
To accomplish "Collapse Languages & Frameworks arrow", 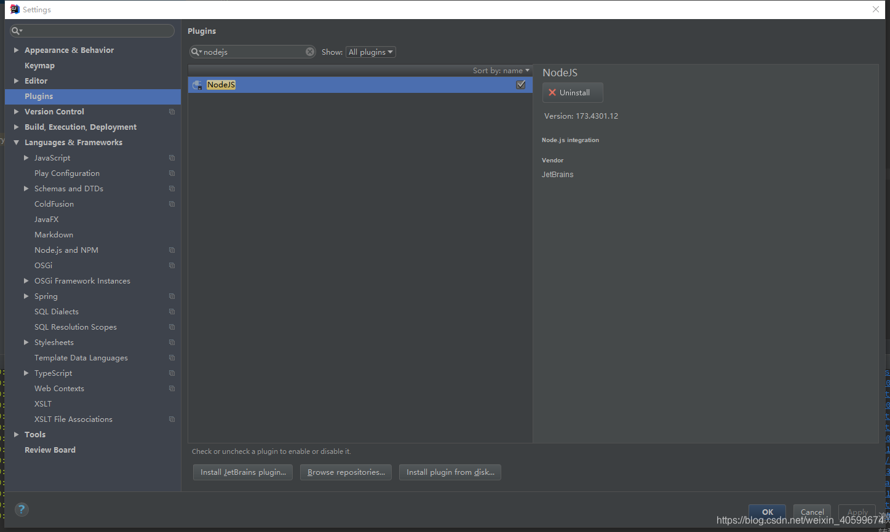I will pos(16,142).
